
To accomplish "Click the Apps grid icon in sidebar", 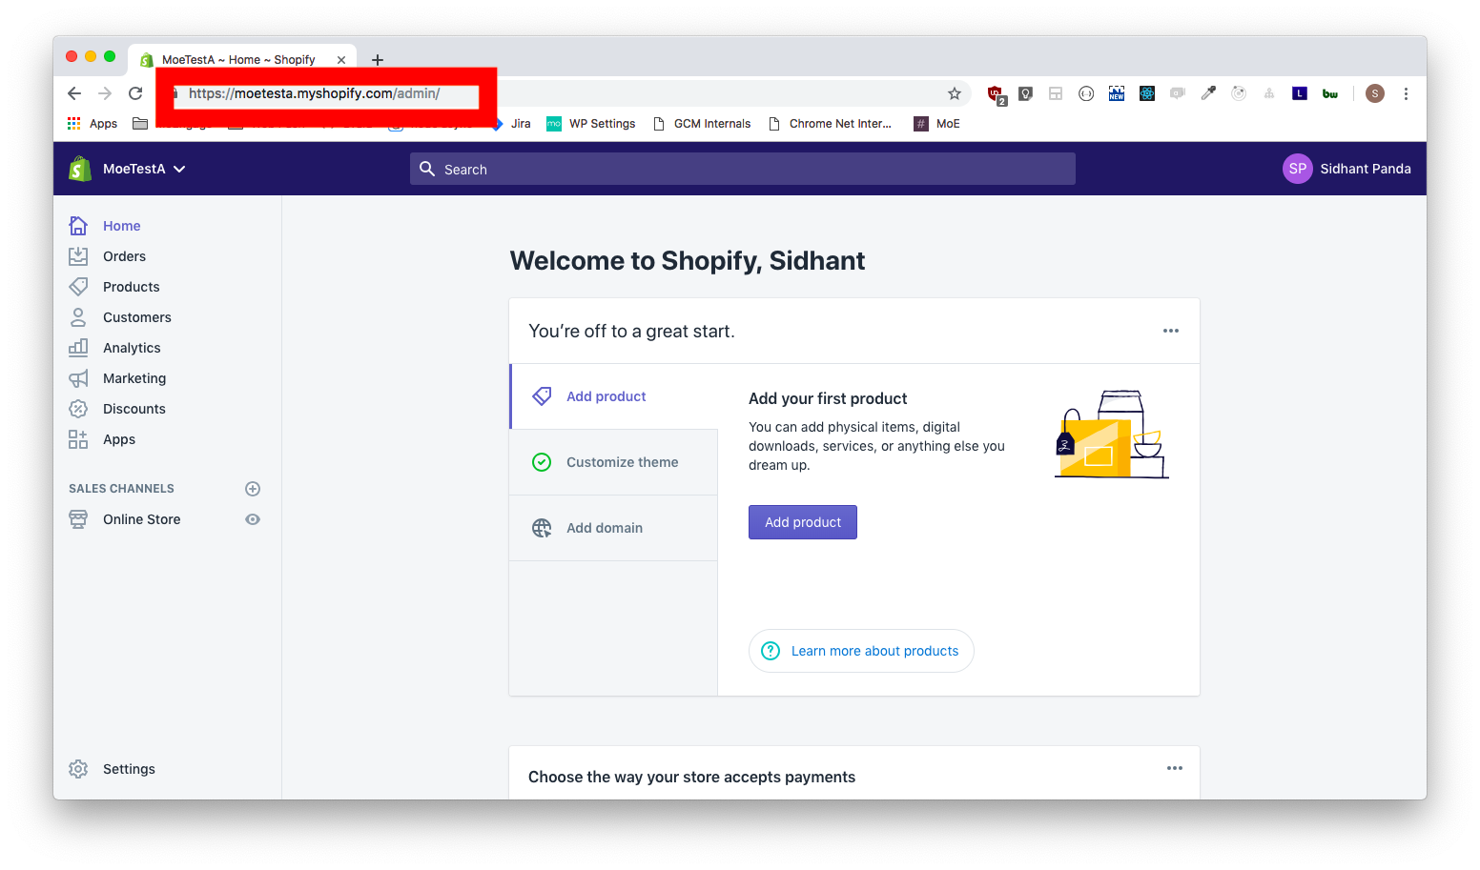I will pyautogui.click(x=78, y=439).
